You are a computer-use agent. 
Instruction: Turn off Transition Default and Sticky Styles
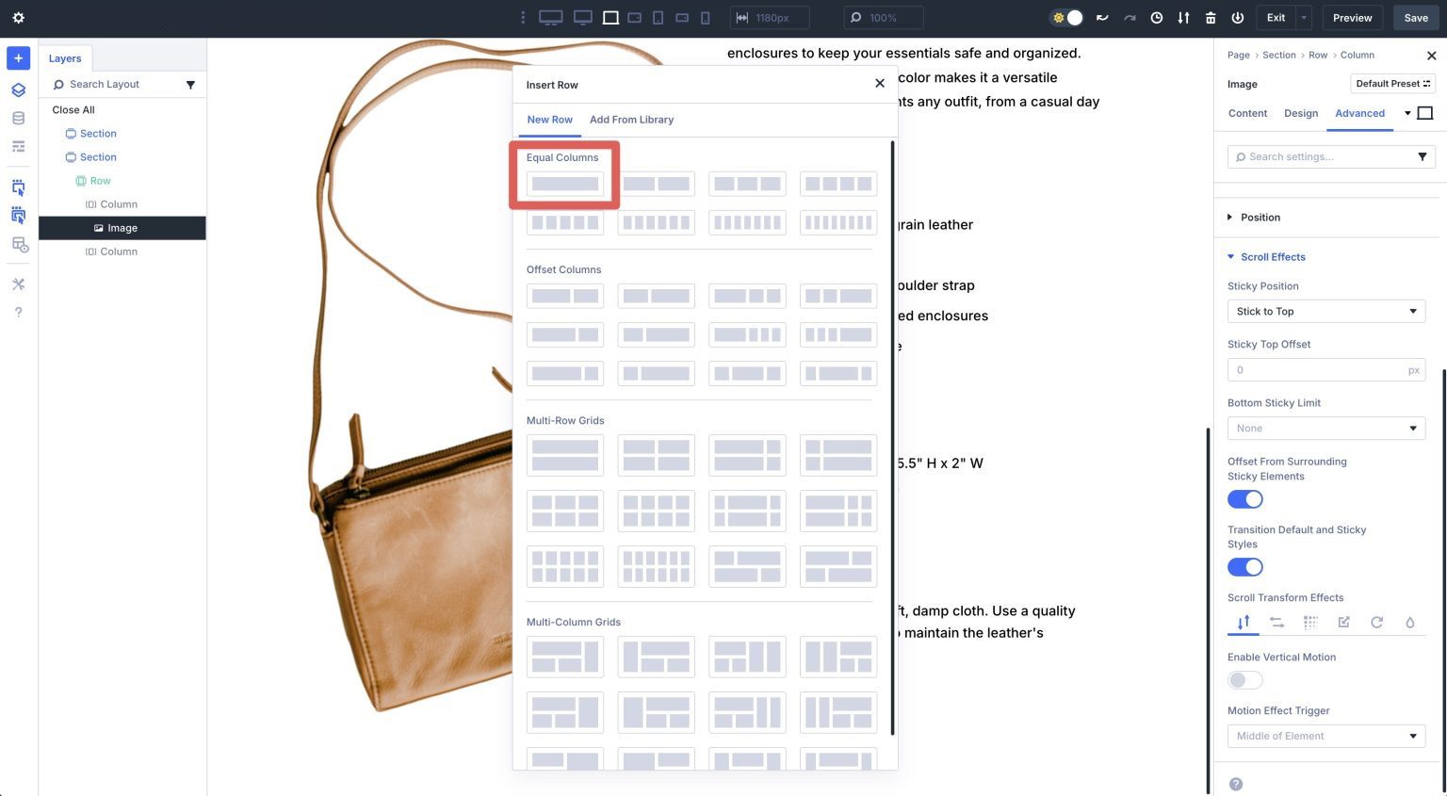[1244, 566]
